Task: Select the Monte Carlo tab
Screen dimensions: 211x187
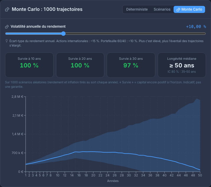Action: (189, 9)
